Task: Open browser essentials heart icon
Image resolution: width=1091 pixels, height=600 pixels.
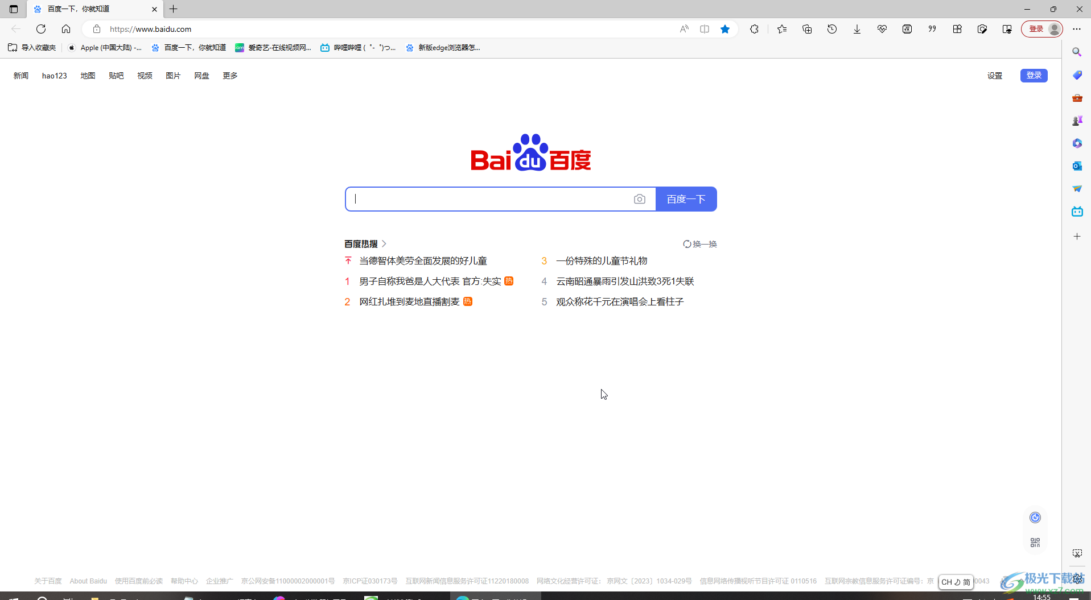Action: tap(882, 29)
